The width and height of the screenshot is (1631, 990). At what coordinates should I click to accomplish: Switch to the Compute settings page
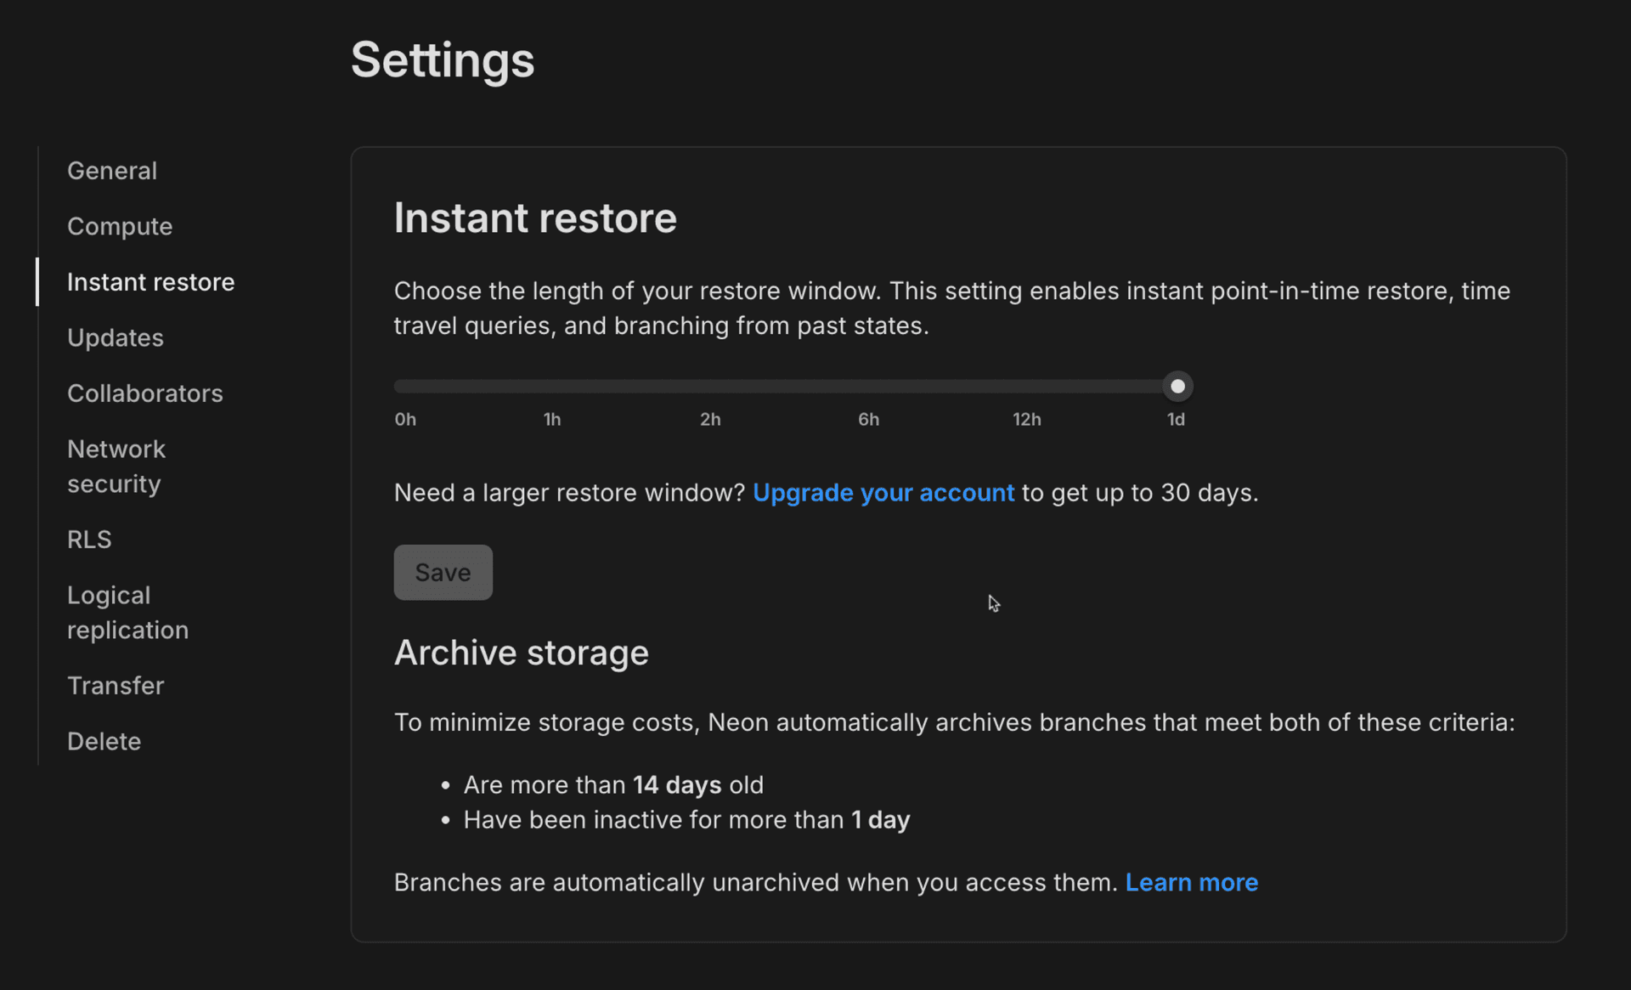click(120, 226)
